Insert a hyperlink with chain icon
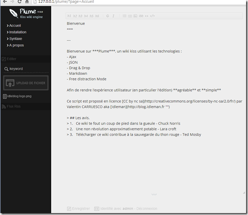This screenshot has width=248, height=215. coord(141,16)
